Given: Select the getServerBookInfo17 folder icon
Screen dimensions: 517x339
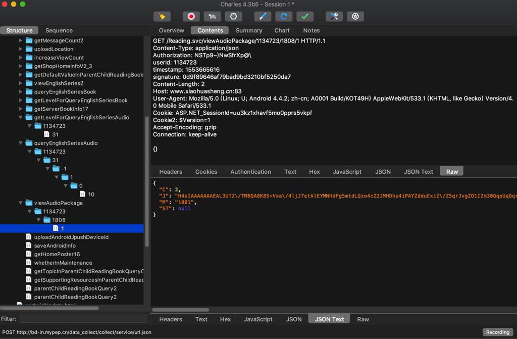Looking at the screenshot, I should click(x=29, y=109).
